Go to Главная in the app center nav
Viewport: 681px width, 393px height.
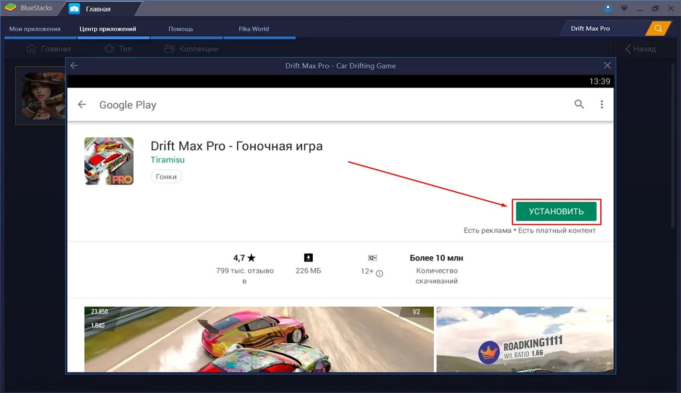click(49, 49)
